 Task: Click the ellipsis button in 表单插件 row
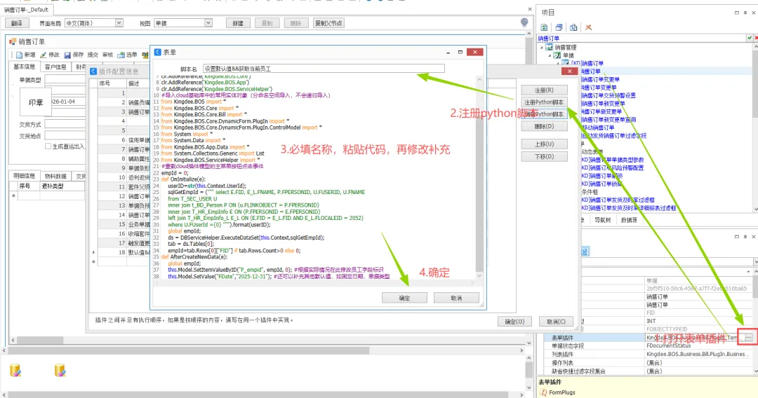[x=749, y=337]
